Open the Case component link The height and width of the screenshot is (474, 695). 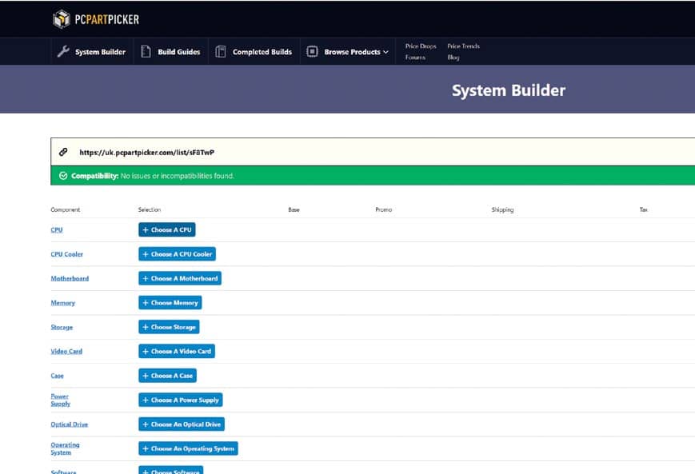[57, 376]
